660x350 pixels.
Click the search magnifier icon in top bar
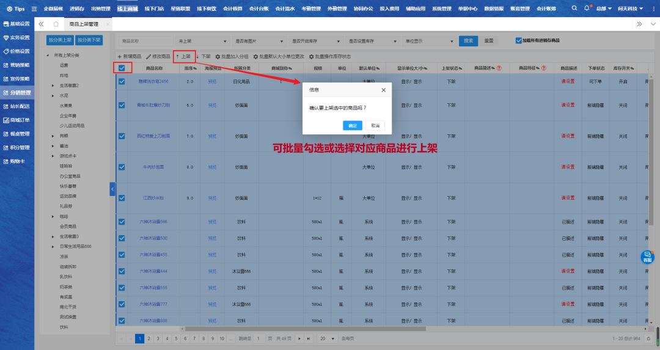[574, 9]
